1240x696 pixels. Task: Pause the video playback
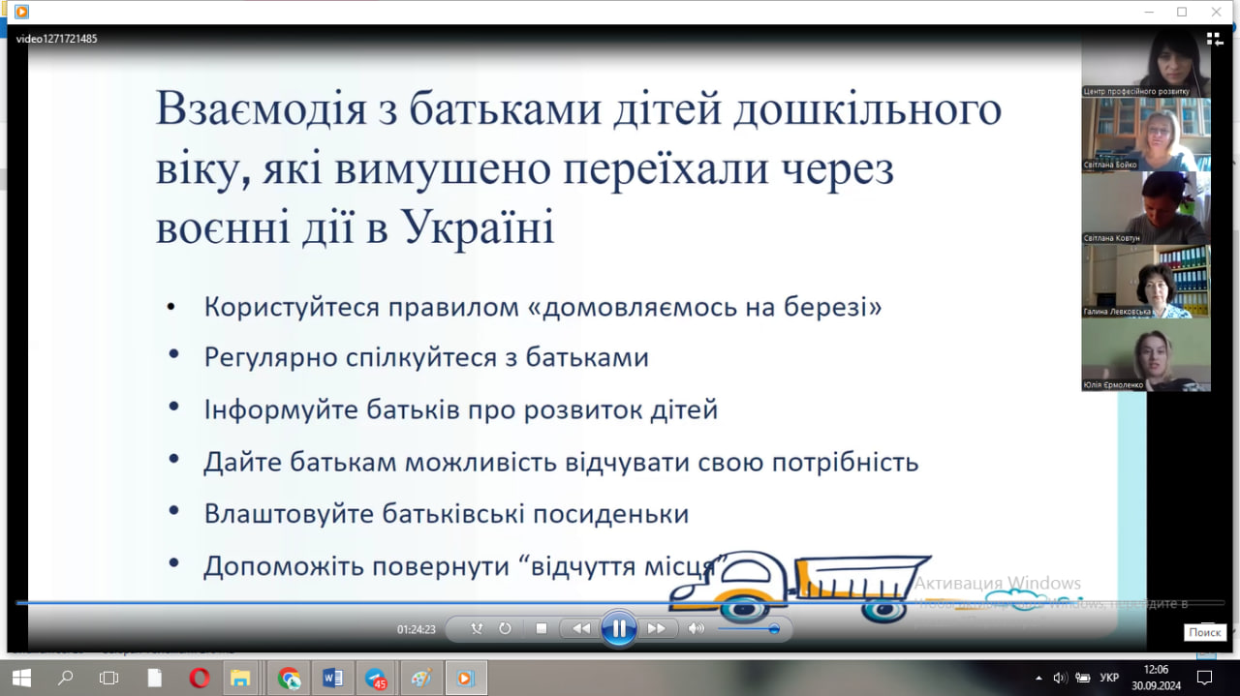(618, 628)
